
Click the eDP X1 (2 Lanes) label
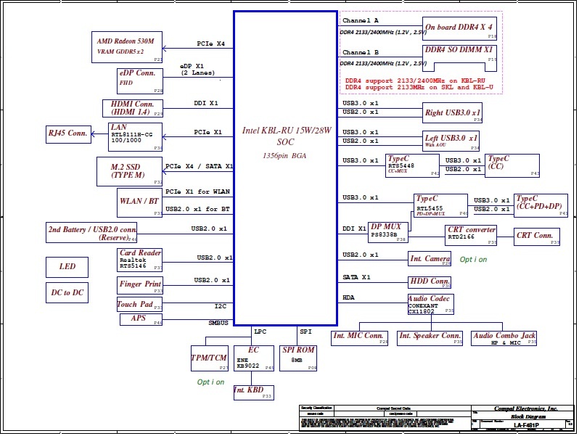(x=197, y=70)
